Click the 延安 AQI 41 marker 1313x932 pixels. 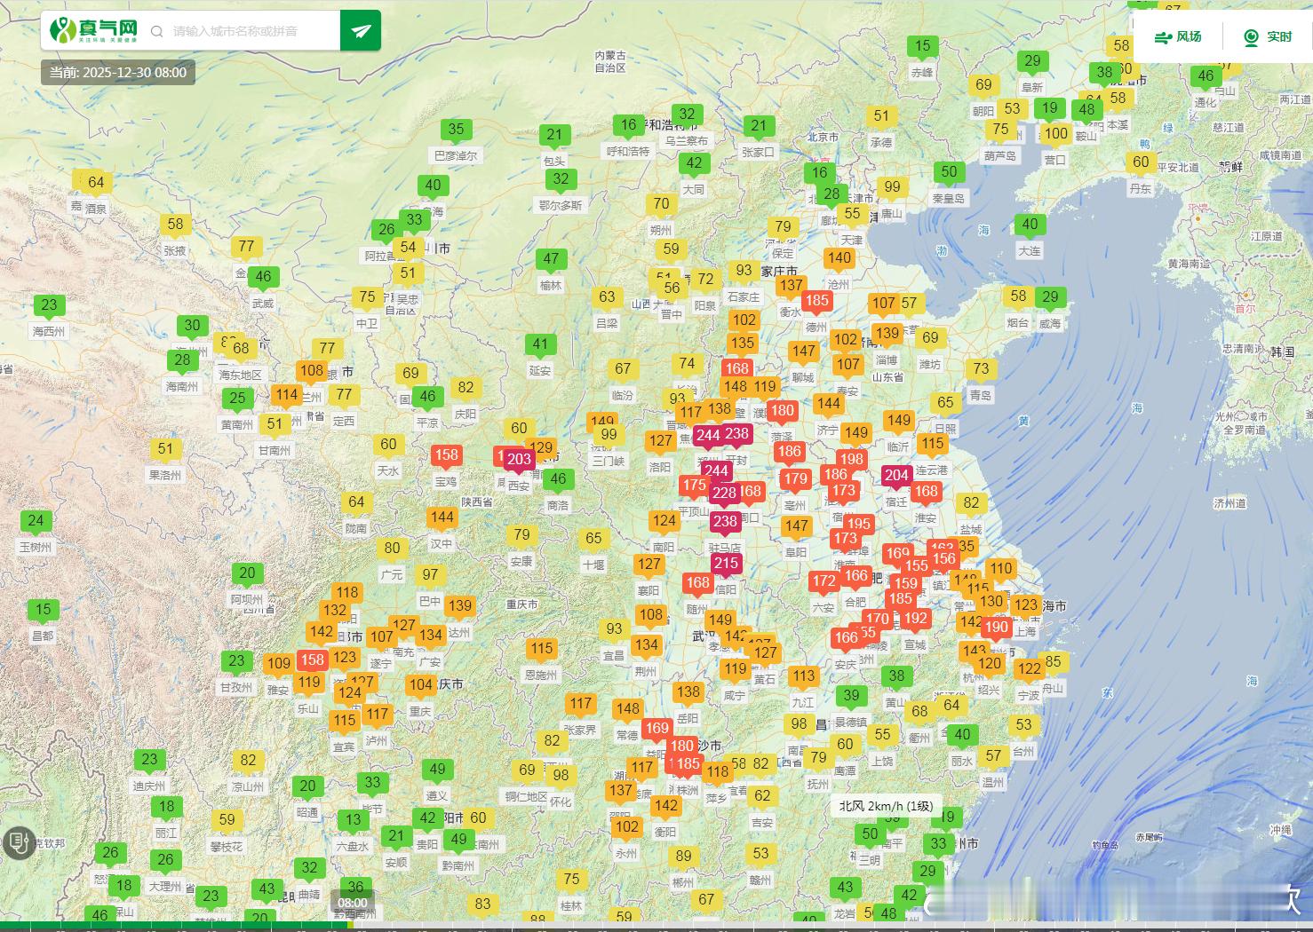tap(540, 346)
